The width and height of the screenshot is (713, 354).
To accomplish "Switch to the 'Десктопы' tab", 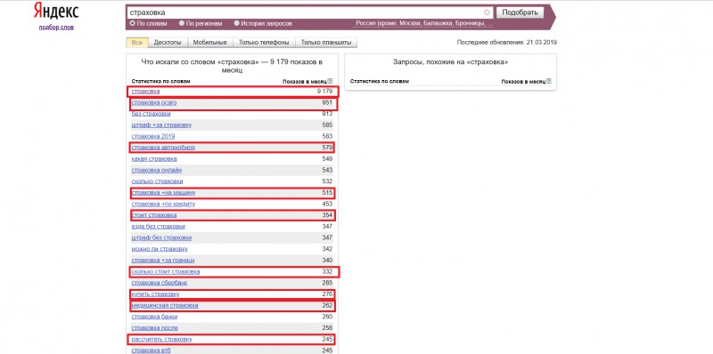I will tap(168, 43).
